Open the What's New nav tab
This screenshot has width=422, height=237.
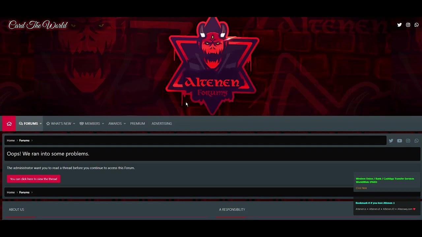coord(59,124)
